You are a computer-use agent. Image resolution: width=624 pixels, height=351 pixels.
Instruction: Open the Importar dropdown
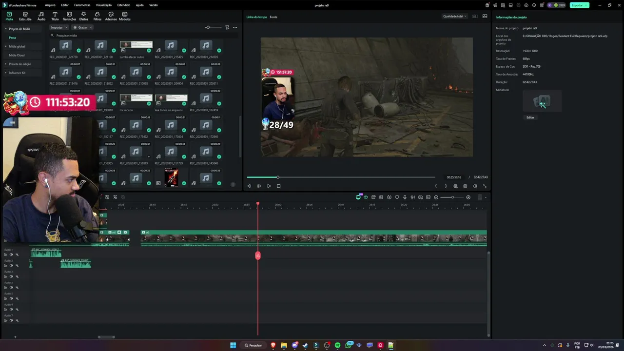pyautogui.click(x=58, y=27)
